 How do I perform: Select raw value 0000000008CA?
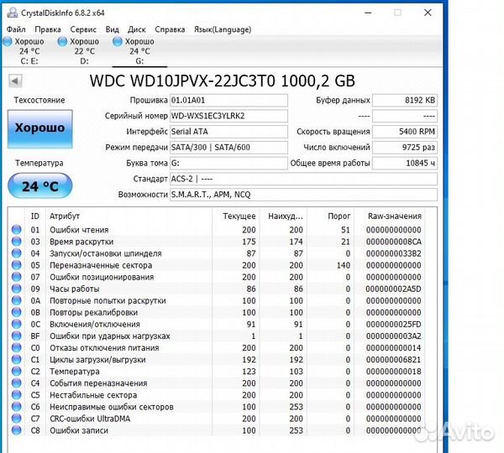[x=393, y=242]
